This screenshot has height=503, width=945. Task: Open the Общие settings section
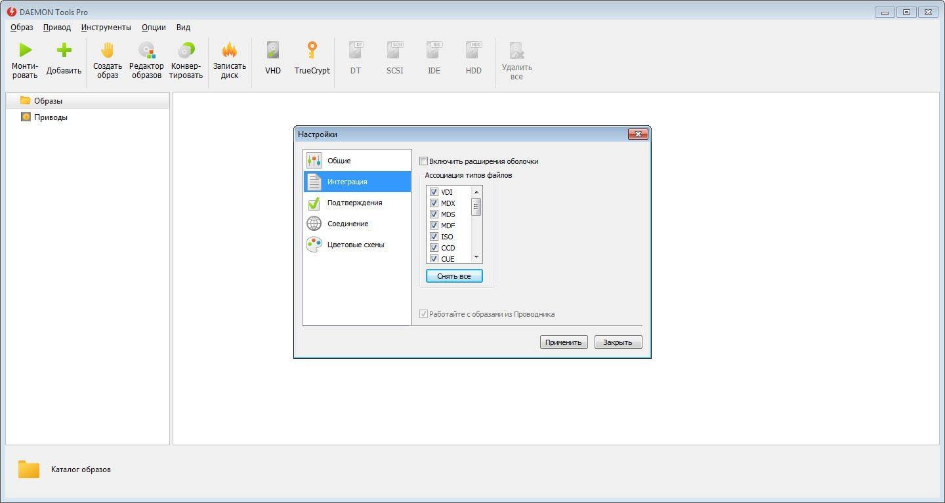[x=357, y=161]
